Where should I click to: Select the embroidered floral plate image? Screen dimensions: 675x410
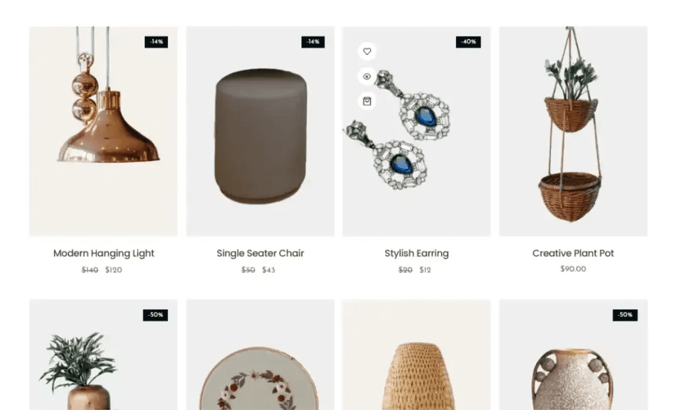pos(260,355)
